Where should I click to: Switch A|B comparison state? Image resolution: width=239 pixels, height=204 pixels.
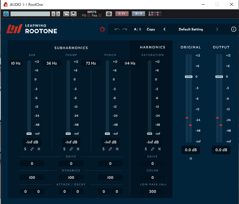coord(137,29)
